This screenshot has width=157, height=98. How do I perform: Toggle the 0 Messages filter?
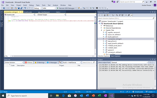pyautogui.click(x=52, y=63)
